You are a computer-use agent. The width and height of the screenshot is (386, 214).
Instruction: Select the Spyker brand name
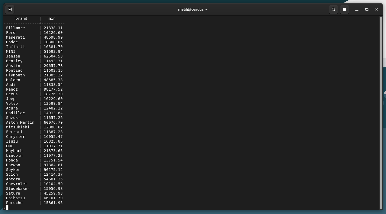(x=13, y=170)
